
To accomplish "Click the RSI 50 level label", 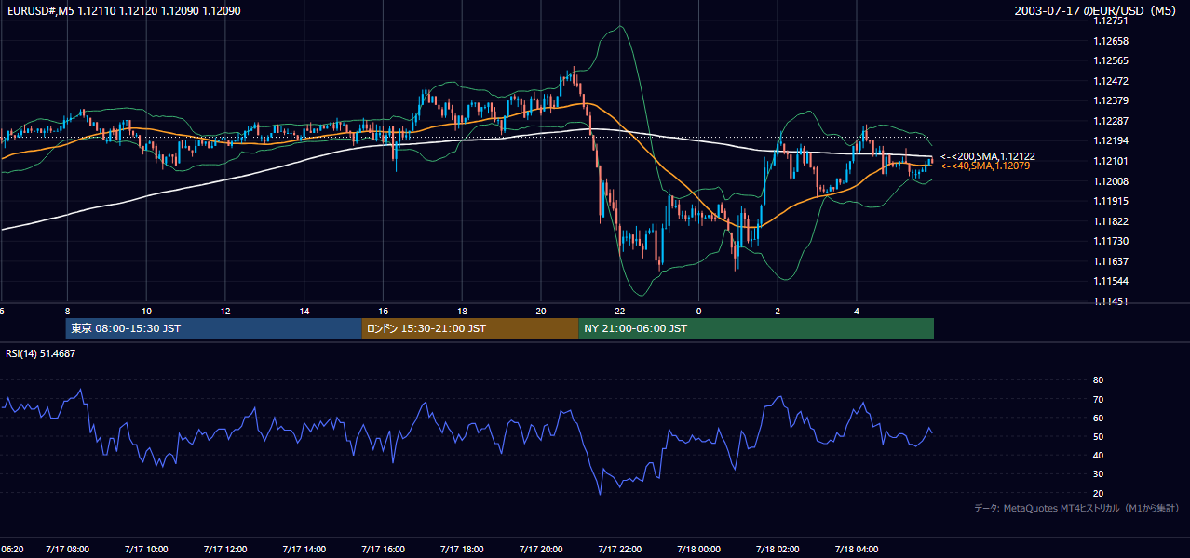I will [x=1098, y=436].
